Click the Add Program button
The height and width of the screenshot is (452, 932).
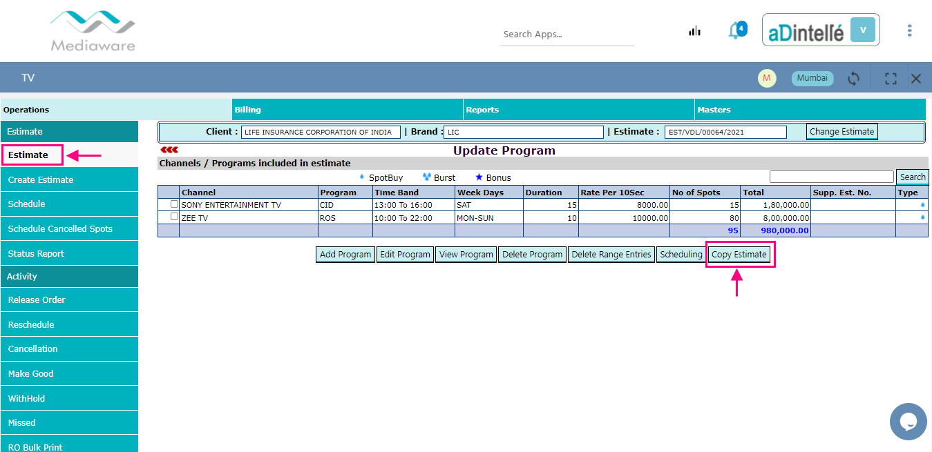point(345,255)
